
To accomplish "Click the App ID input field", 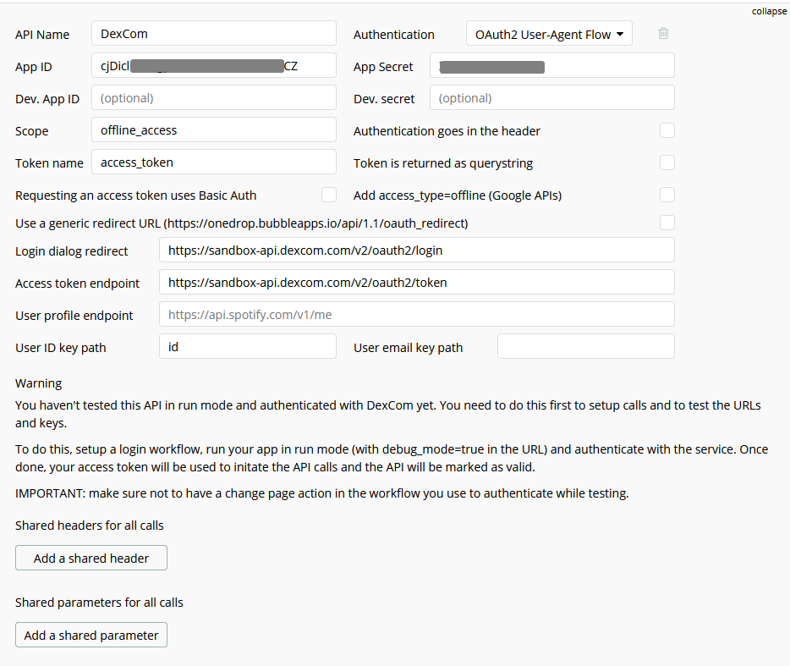I will click(x=213, y=66).
